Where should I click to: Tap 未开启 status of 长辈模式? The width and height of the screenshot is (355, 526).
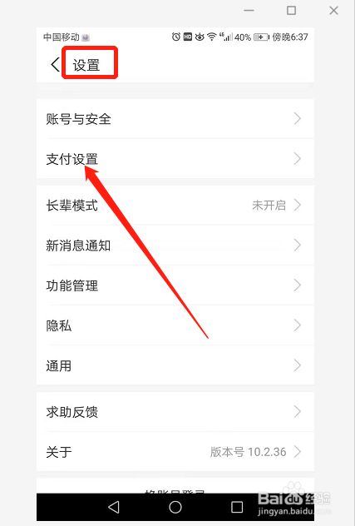pyautogui.click(x=269, y=205)
